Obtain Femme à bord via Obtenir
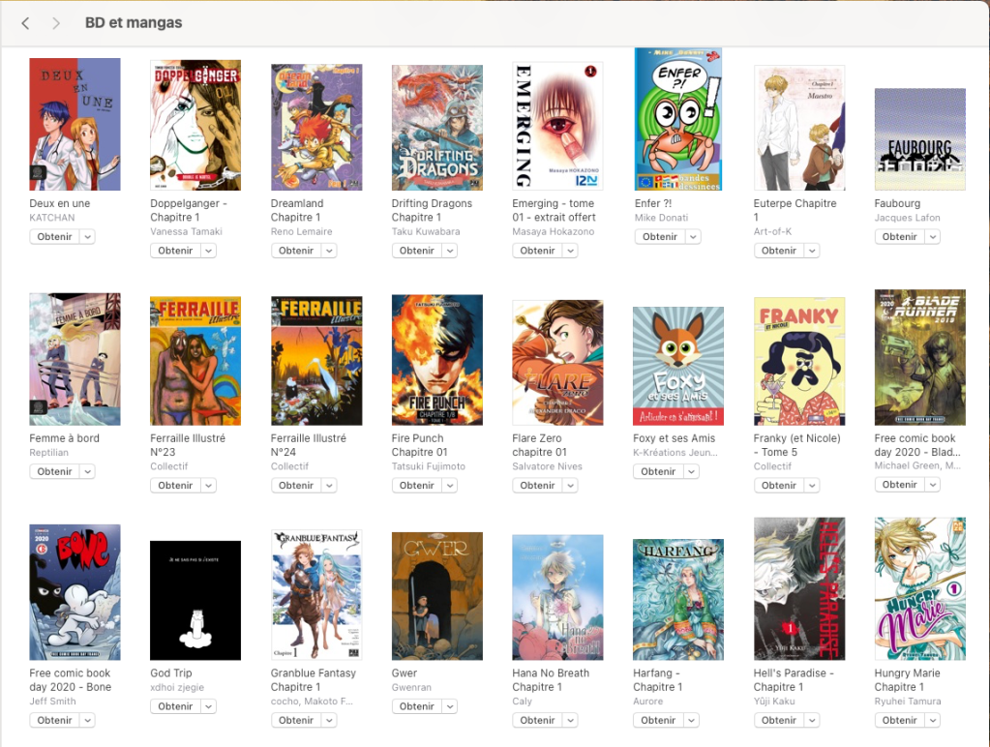This screenshot has width=990, height=747. (x=55, y=471)
